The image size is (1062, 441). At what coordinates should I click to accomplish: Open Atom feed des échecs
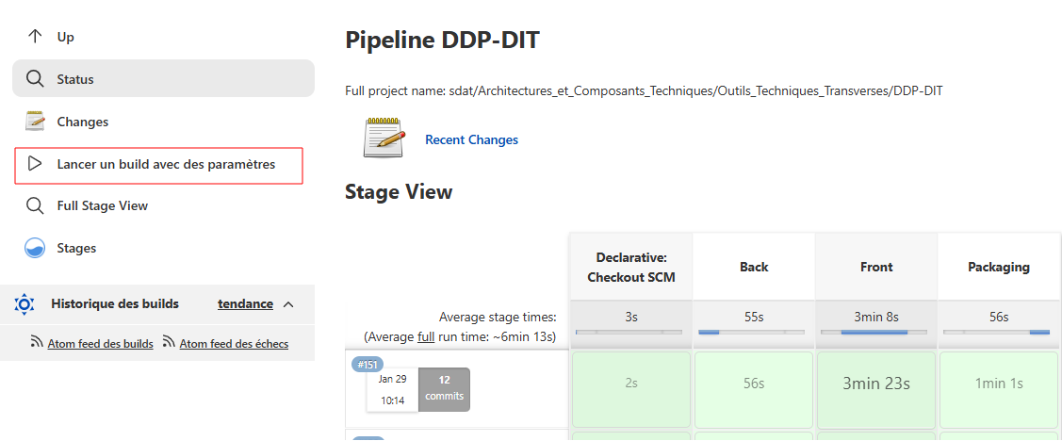[234, 344]
